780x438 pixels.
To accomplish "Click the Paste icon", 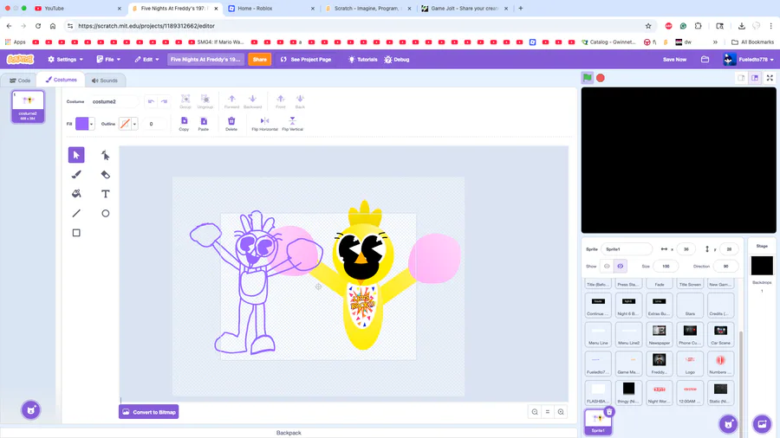I will click(x=204, y=124).
